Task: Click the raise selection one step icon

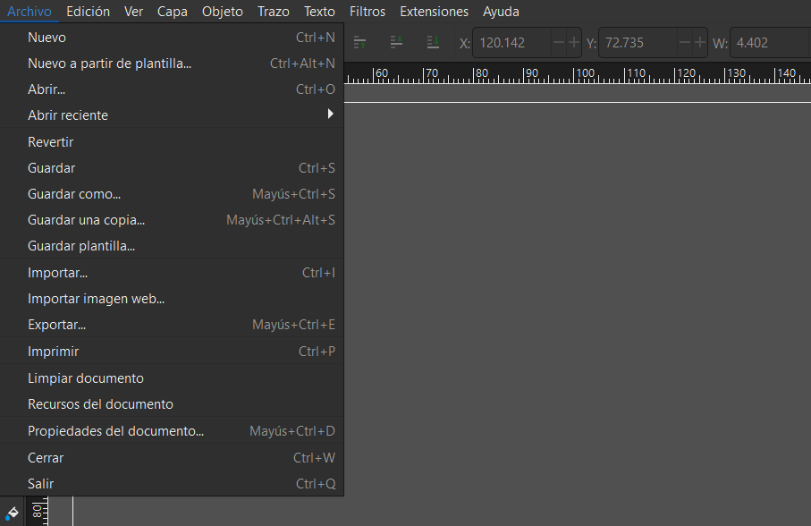Action: pos(360,42)
